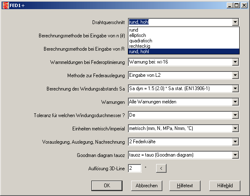Viewport: 250px width, 196px height.
Task: Expand the Warnungen dropdown
Action: [235, 102]
